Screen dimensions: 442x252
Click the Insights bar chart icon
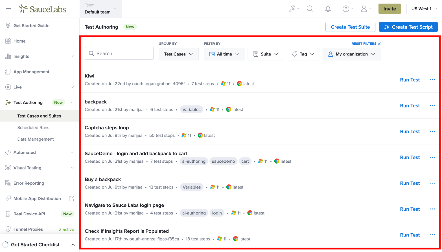coord(8,56)
